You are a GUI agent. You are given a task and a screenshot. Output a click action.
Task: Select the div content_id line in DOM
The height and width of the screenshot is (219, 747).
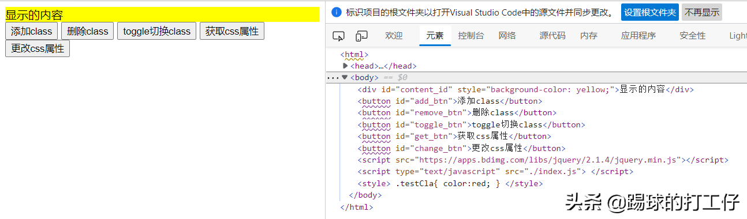click(x=525, y=89)
